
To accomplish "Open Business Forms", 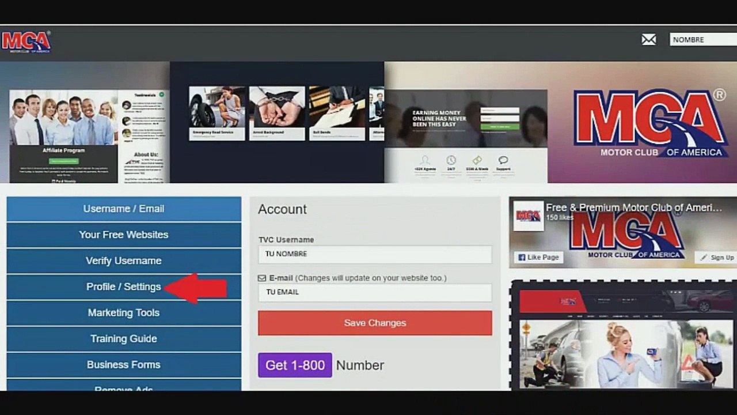I will [x=124, y=364].
